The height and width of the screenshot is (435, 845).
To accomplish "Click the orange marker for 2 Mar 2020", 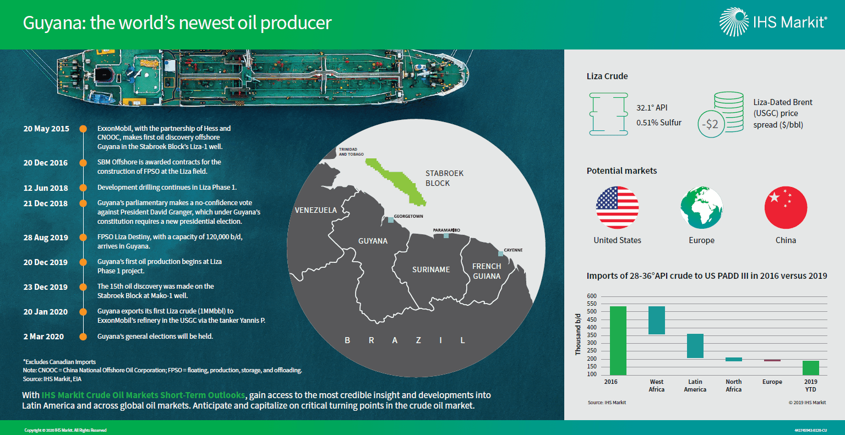I will tap(83, 337).
